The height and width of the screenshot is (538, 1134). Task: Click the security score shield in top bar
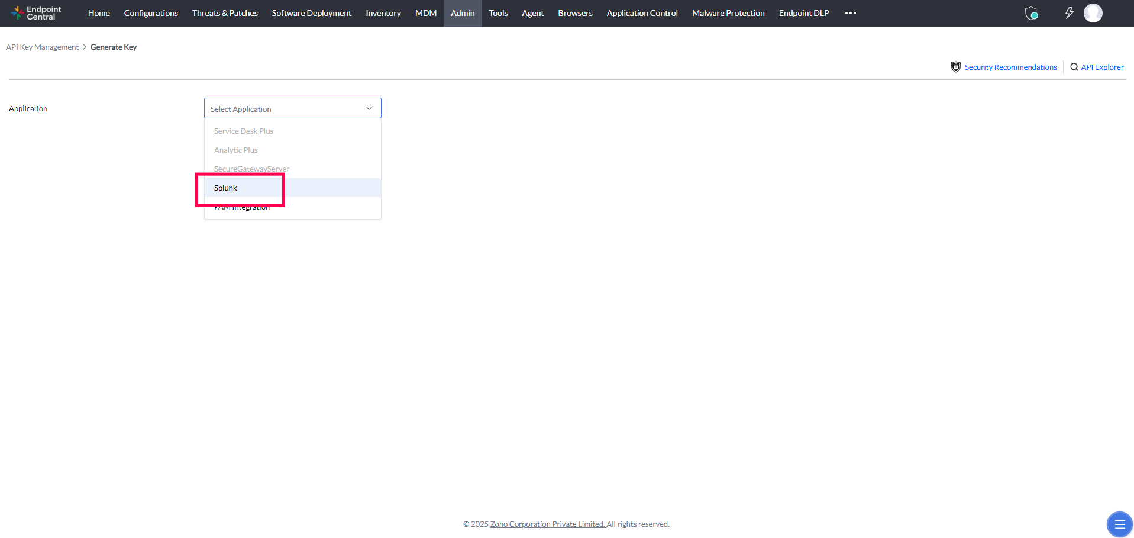click(x=1031, y=13)
